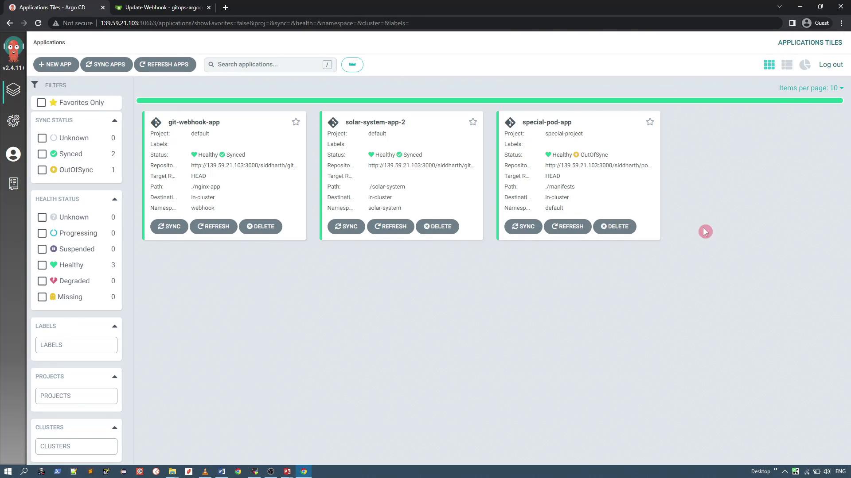Select the tiles grid view icon

[769, 65]
